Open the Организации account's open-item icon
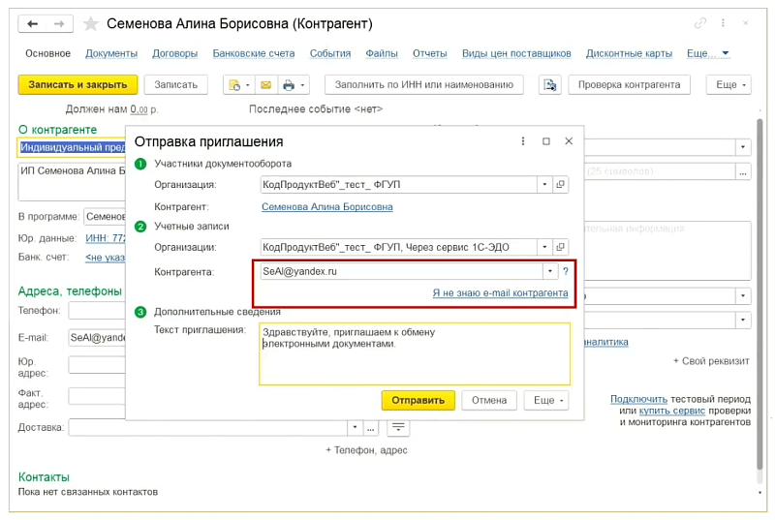This screenshot has width=775, height=520. [560, 246]
